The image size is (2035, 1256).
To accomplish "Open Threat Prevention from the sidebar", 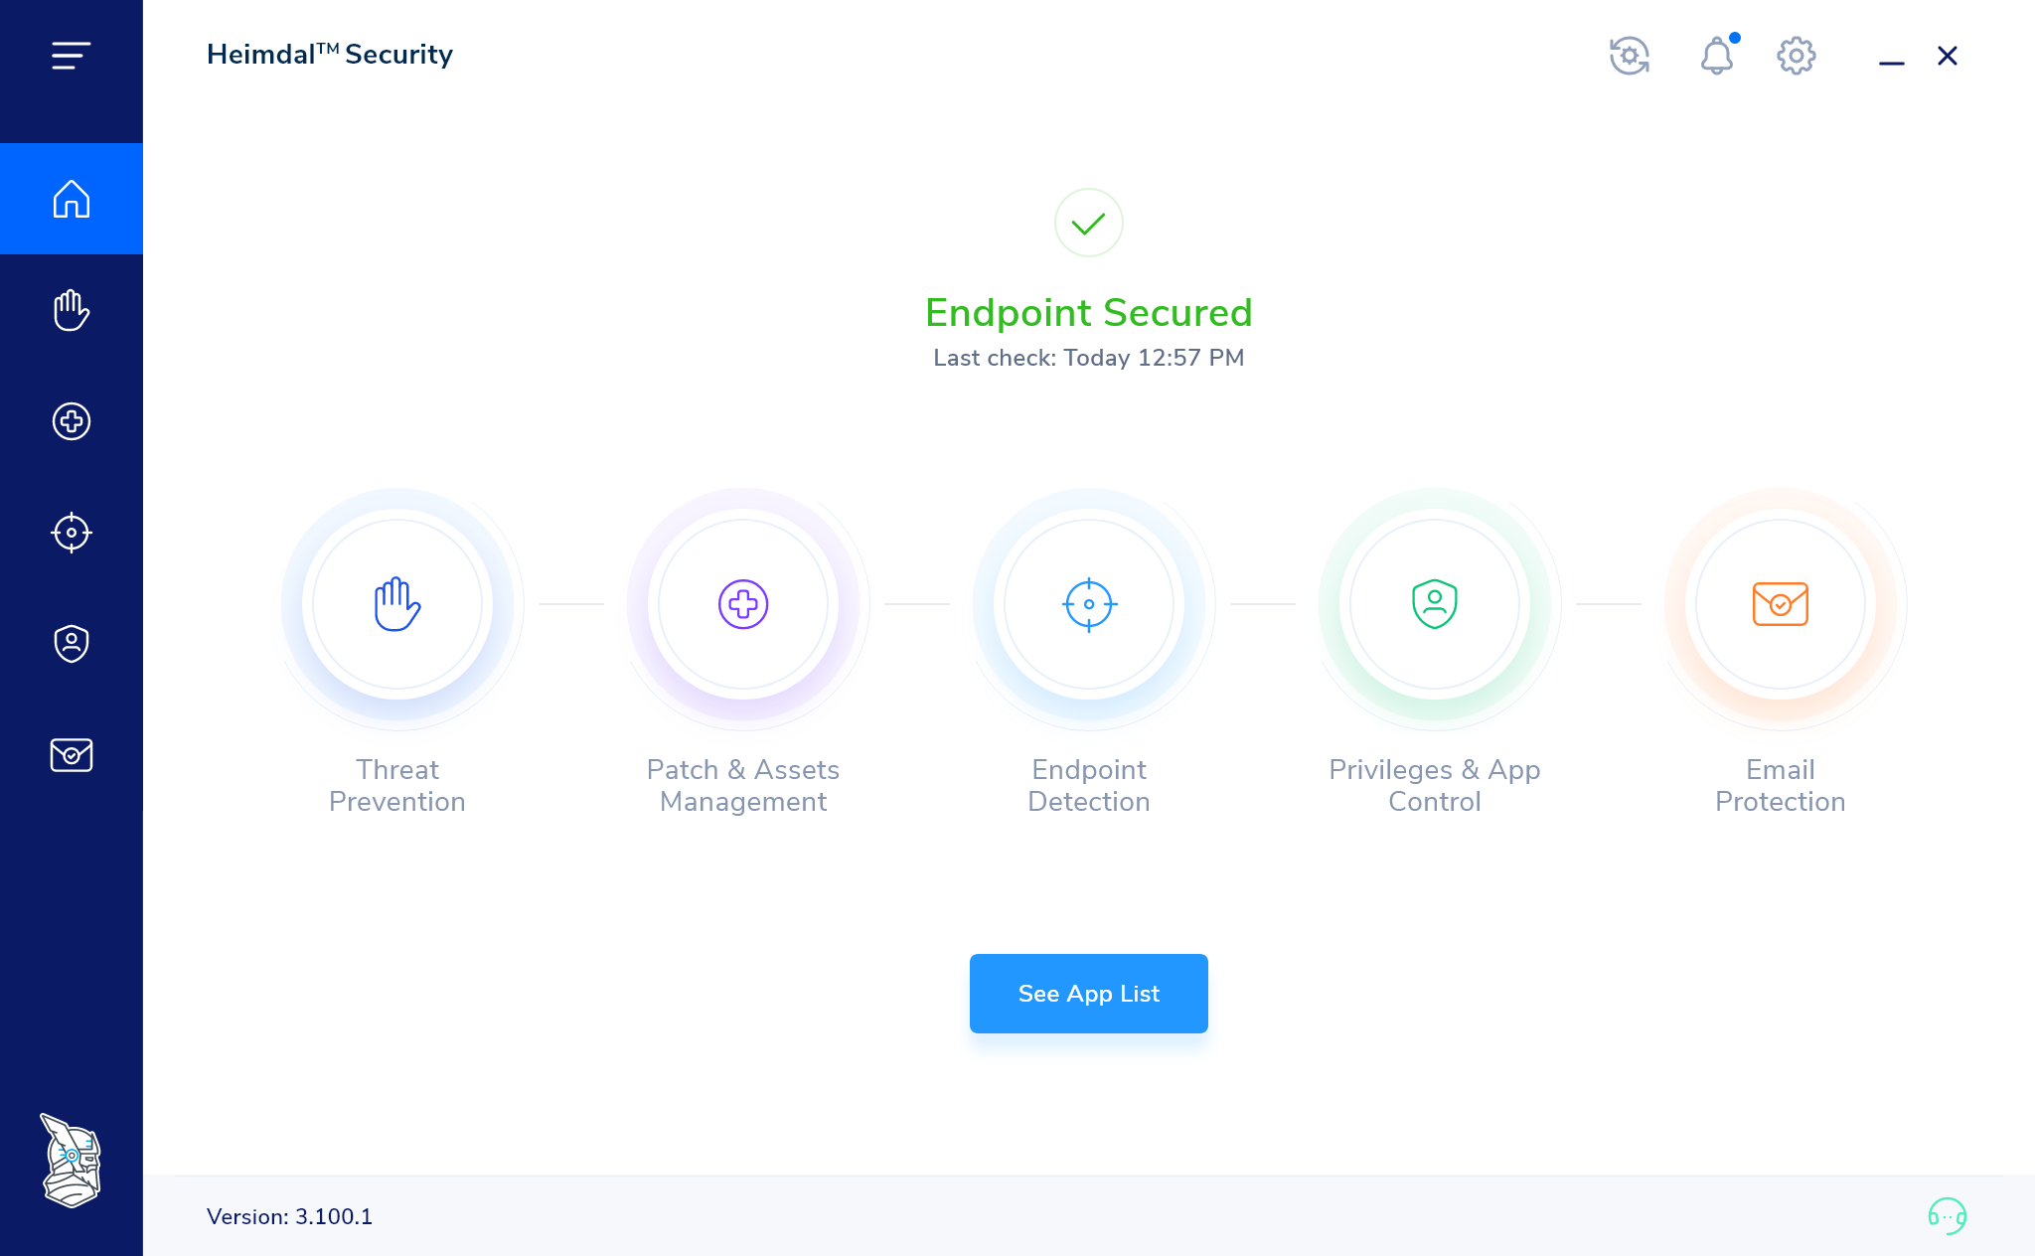I will coord(71,310).
